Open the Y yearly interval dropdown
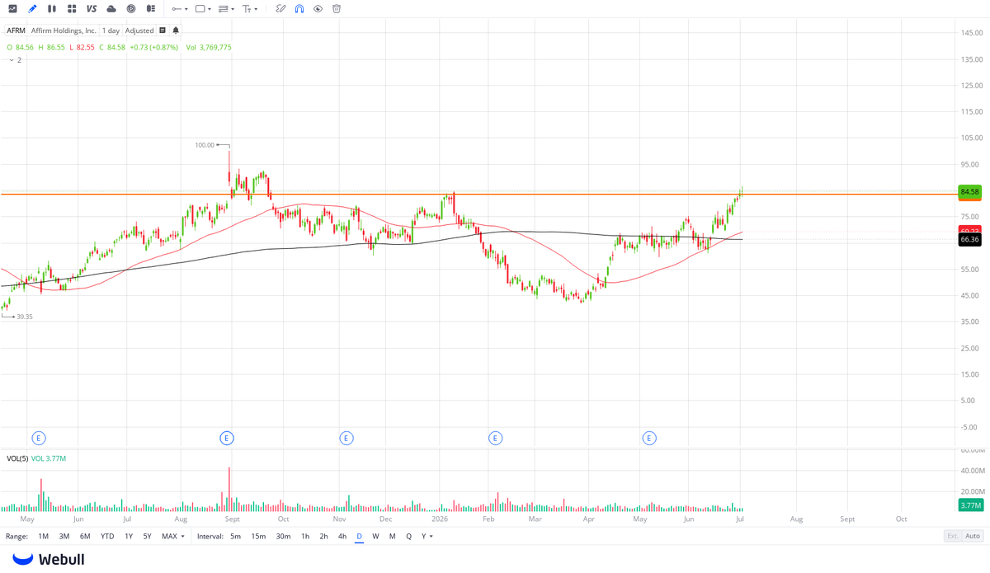 click(427, 537)
